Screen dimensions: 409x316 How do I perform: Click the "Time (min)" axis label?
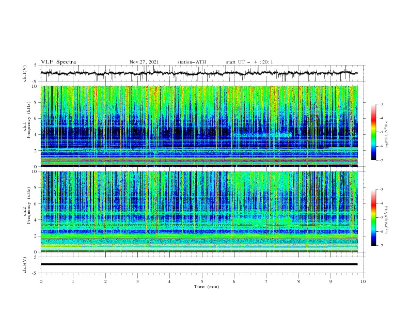[x=207, y=287]
